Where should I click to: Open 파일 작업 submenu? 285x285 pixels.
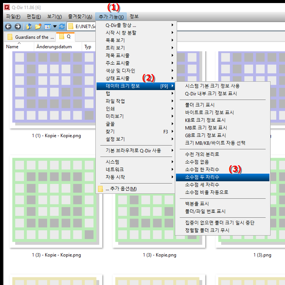click(135, 101)
